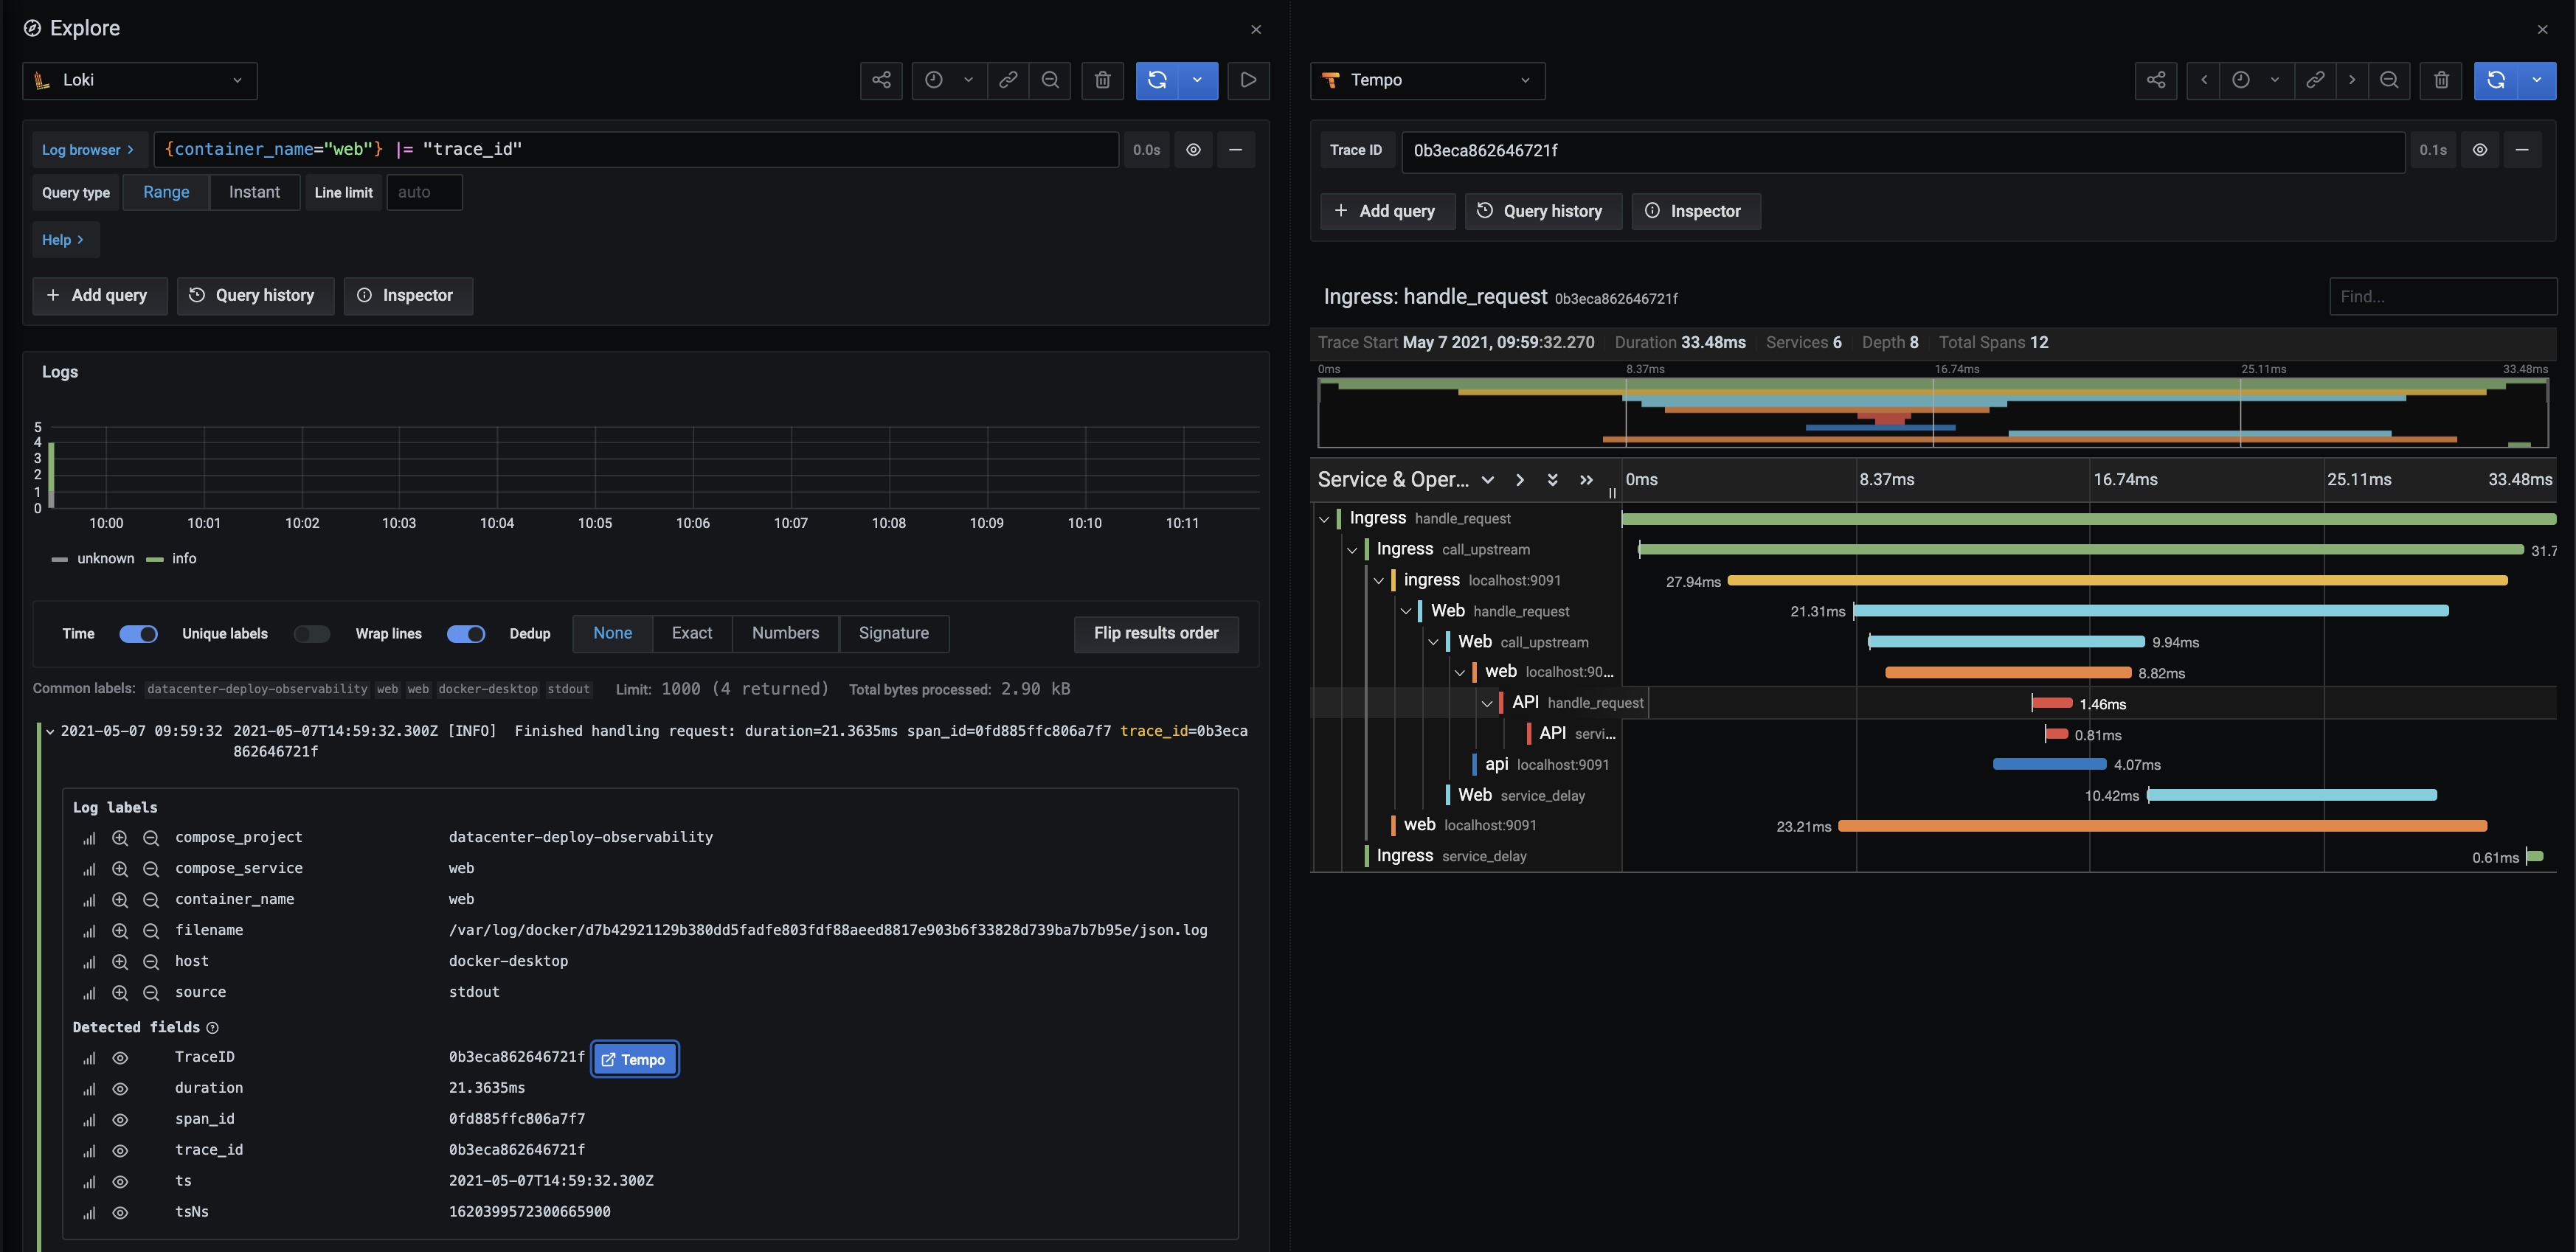Viewport: 2576px width, 1252px height.
Task: Click Add query in Loki pane
Action: [x=100, y=296]
